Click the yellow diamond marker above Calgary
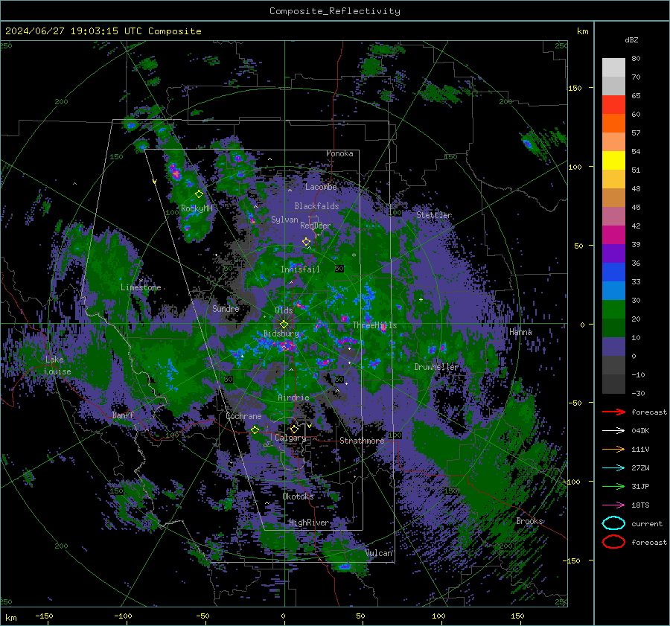 coord(294,429)
